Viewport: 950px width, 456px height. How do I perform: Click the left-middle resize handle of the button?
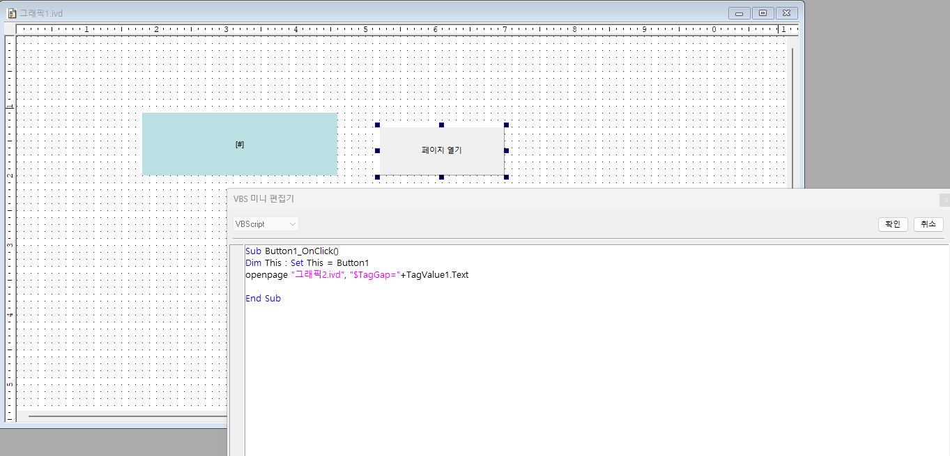[x=378, y=150]
